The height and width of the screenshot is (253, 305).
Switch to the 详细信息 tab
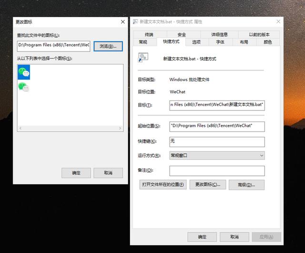(219, 35)
